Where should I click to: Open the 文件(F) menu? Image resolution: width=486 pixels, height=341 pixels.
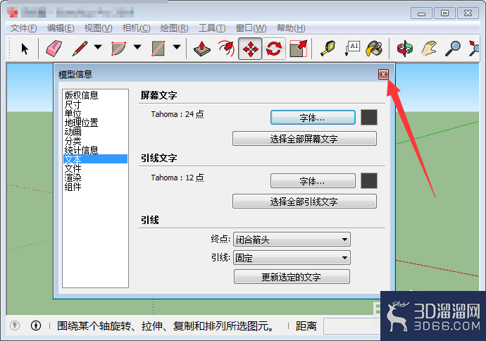23,28
